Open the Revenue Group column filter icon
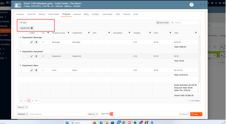This screenshot has height=124, width=226. point(68,33)
